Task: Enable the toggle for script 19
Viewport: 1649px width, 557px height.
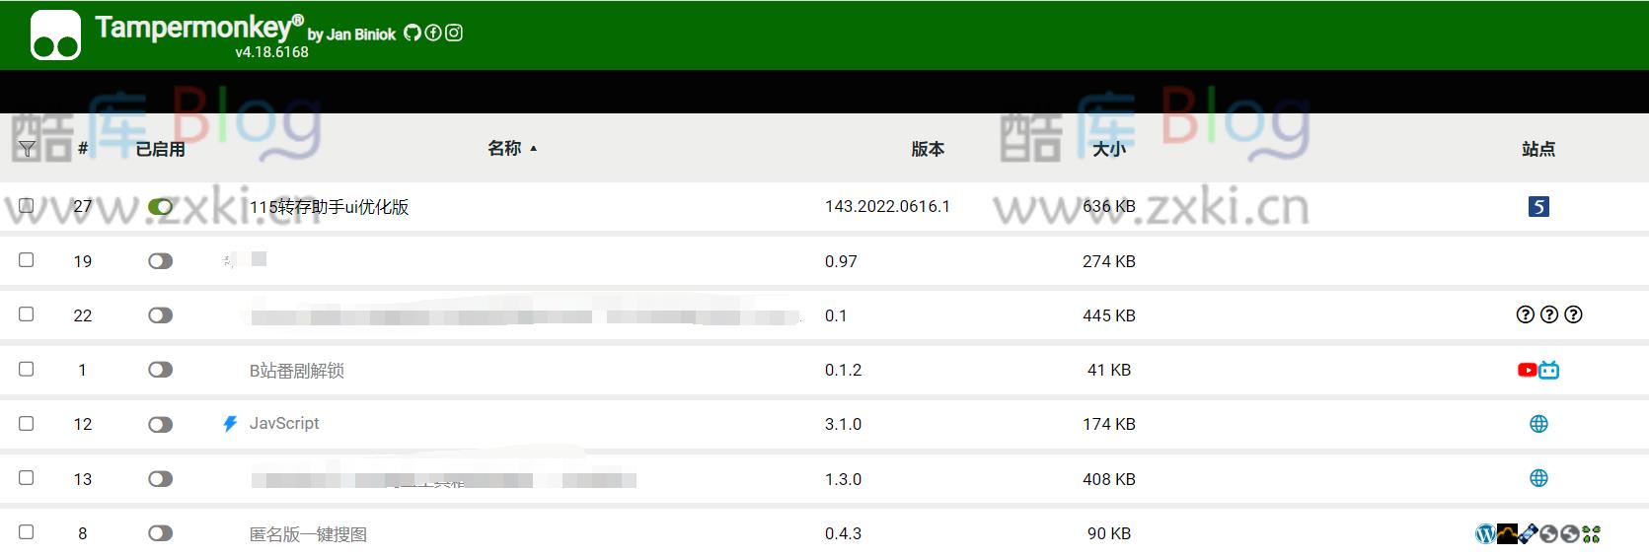Action: point(160,261)
